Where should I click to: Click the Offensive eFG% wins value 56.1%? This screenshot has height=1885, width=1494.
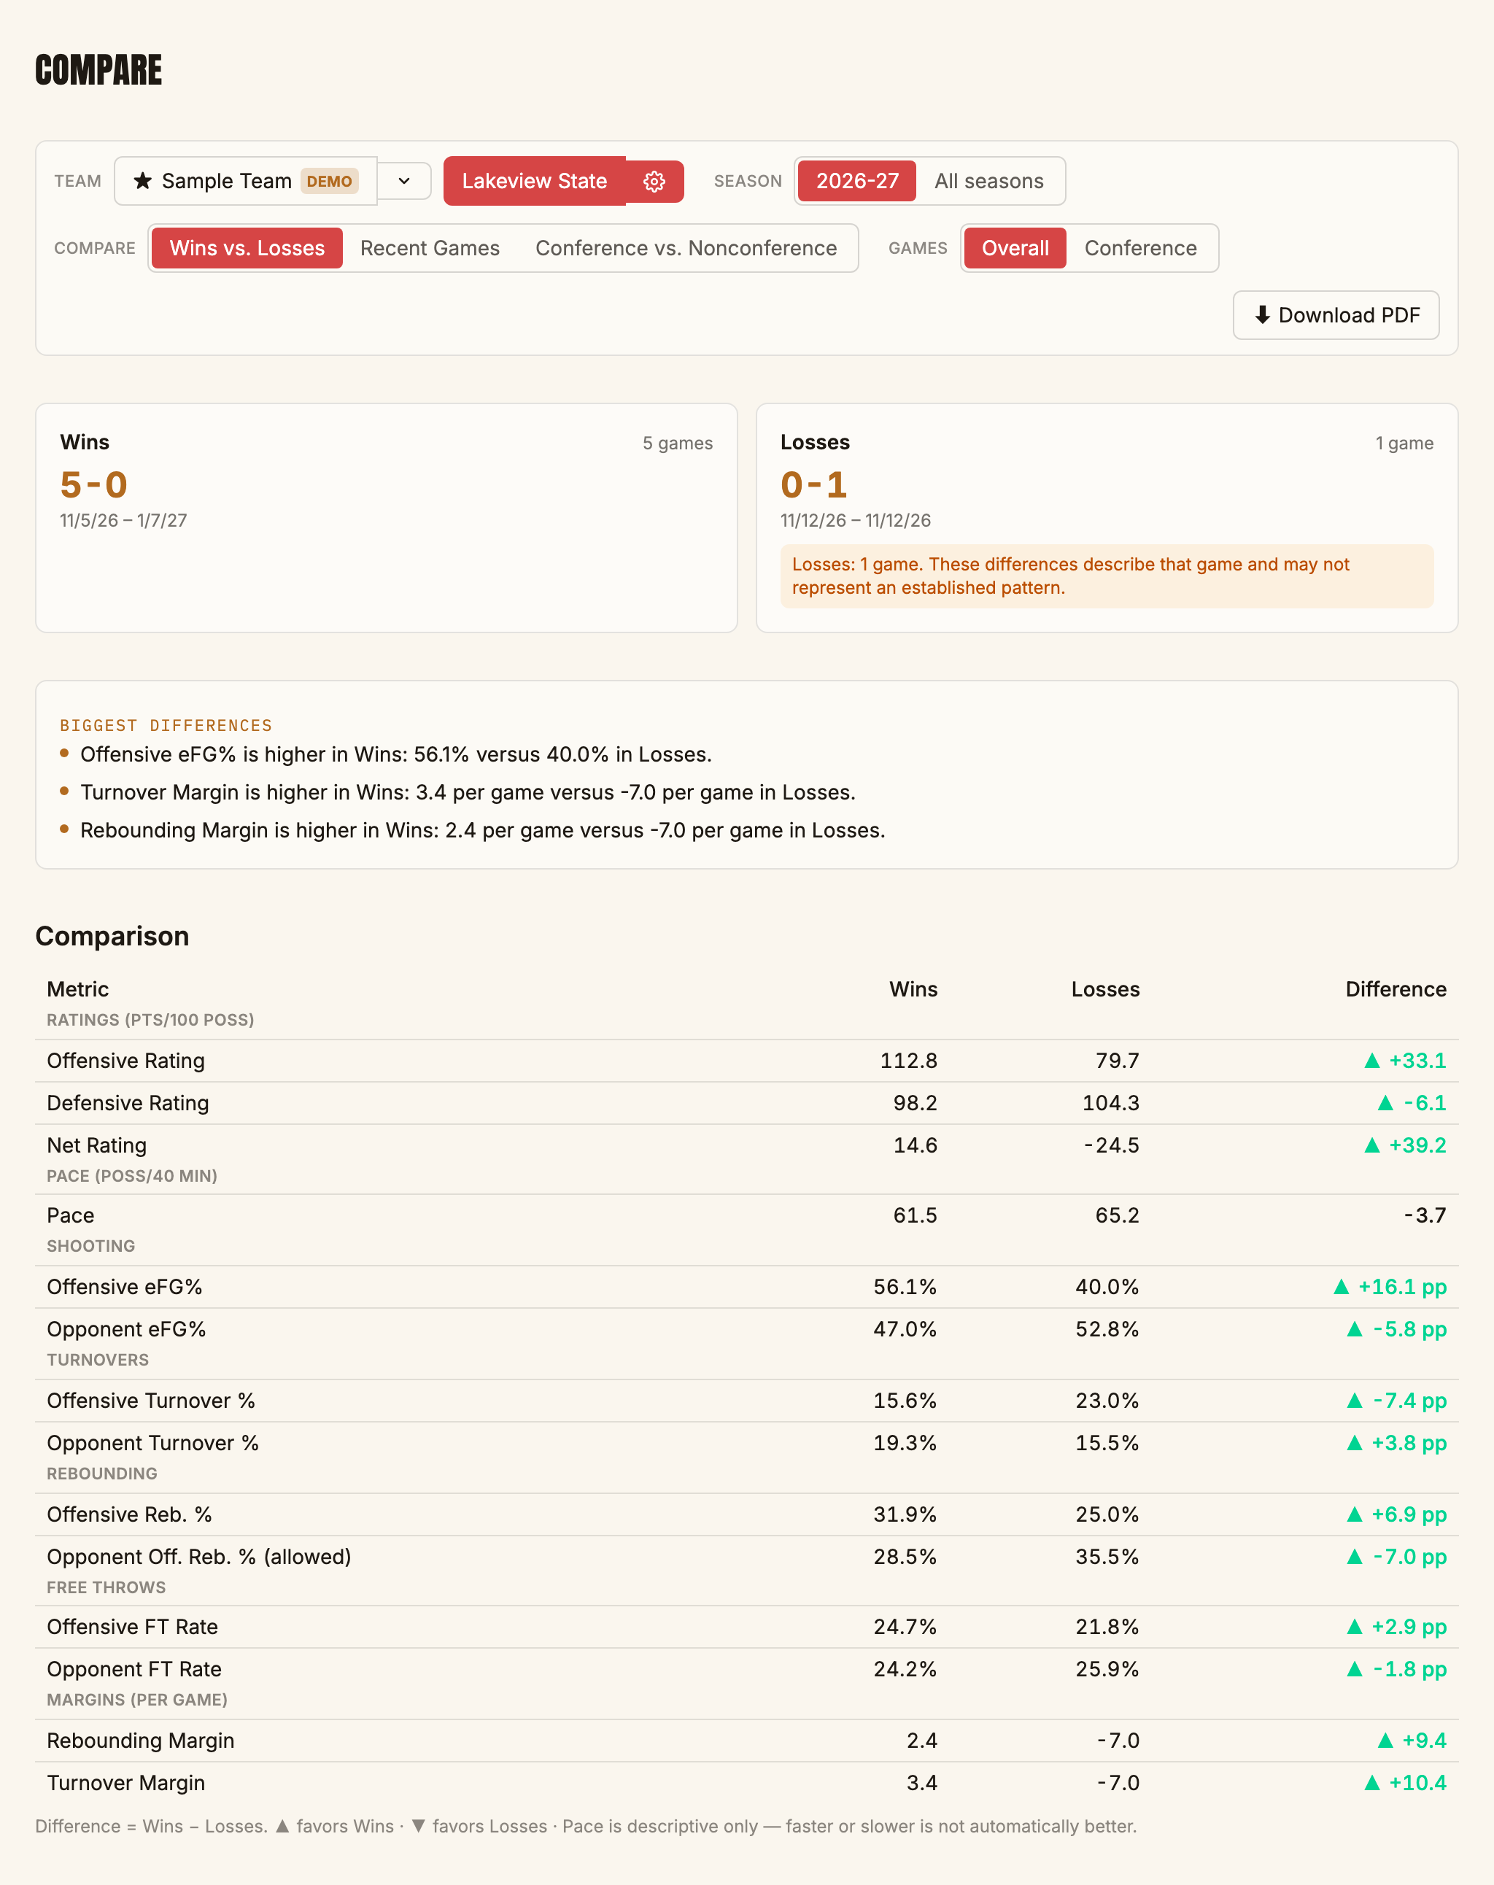(905, 1287)
